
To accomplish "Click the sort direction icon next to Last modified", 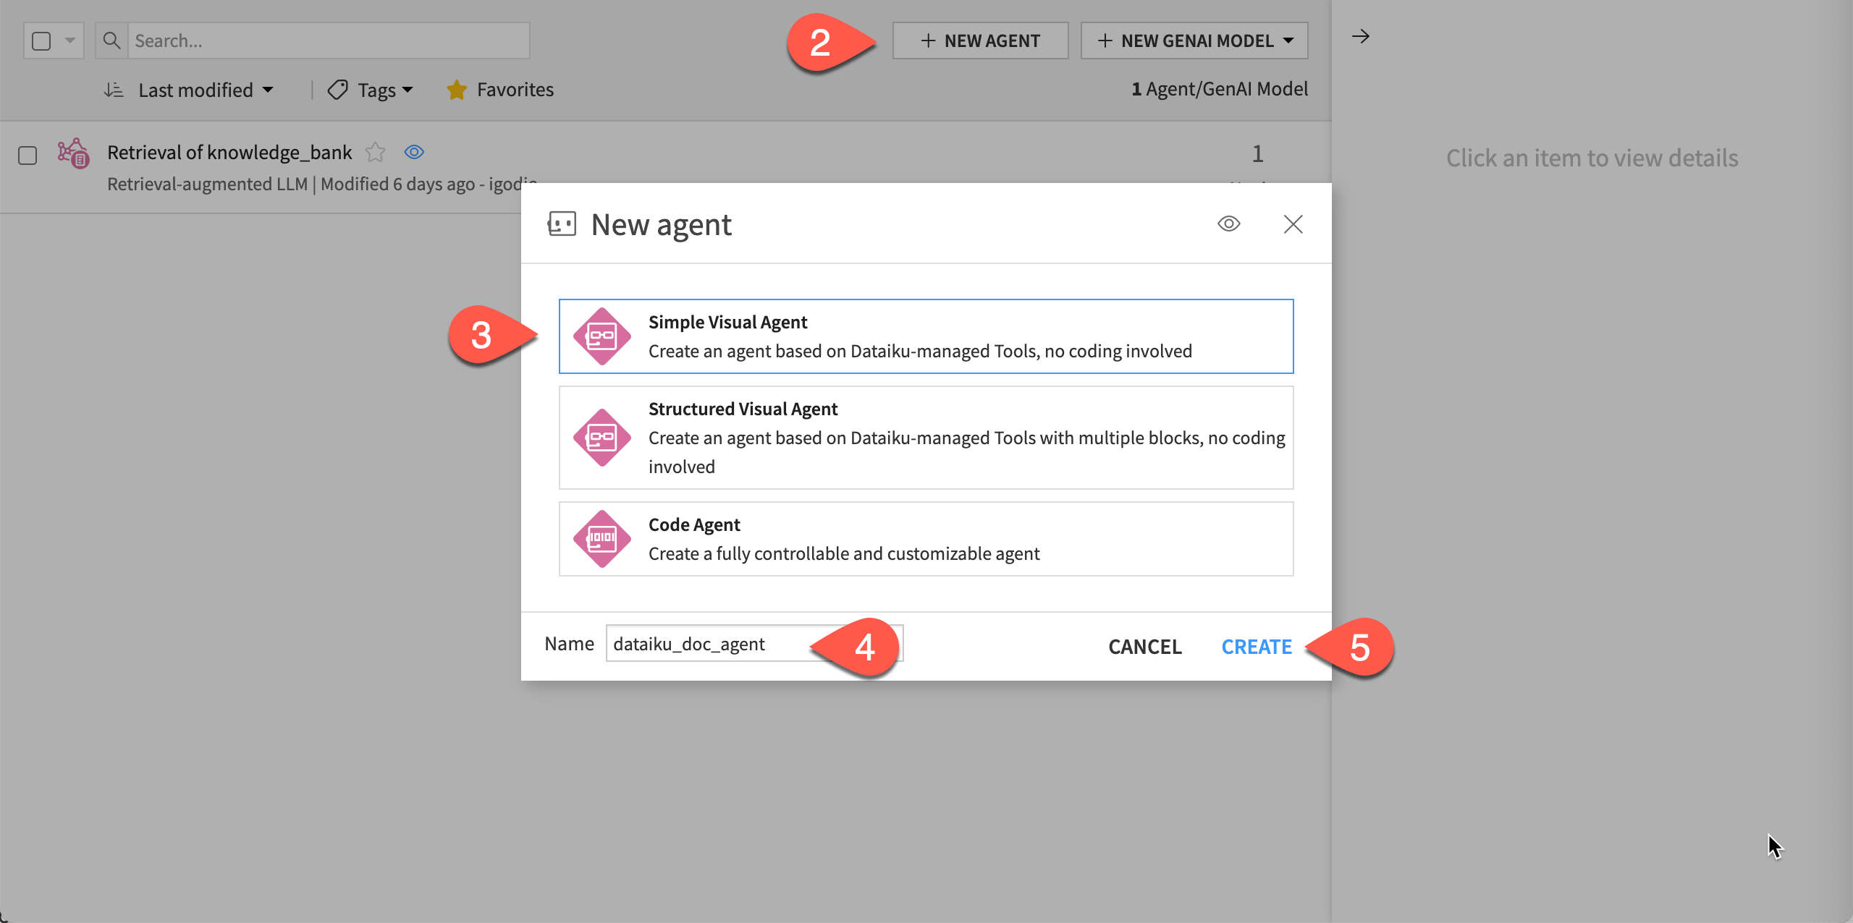I will tap(113, 89).
